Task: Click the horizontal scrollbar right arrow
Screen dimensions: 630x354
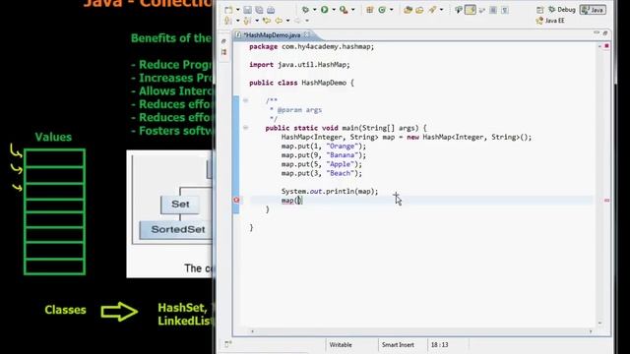Action: pos(591,331)
